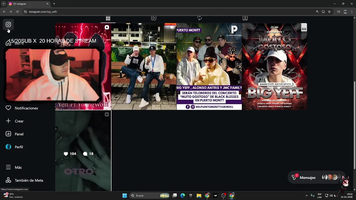Click the 18 comments bubble icon
Image resolution: width=356 pixels, height=200 pixels.
click(x=85, y=154)
